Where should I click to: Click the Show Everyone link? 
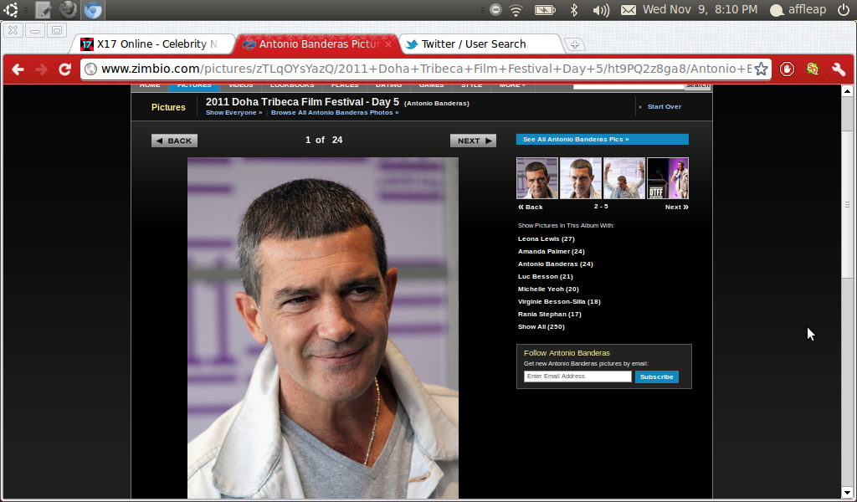click(x=234, y=112)
